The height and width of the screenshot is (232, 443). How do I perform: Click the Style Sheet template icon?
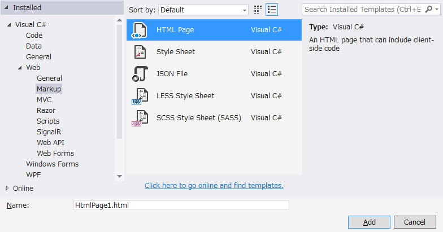click(140, 52)
